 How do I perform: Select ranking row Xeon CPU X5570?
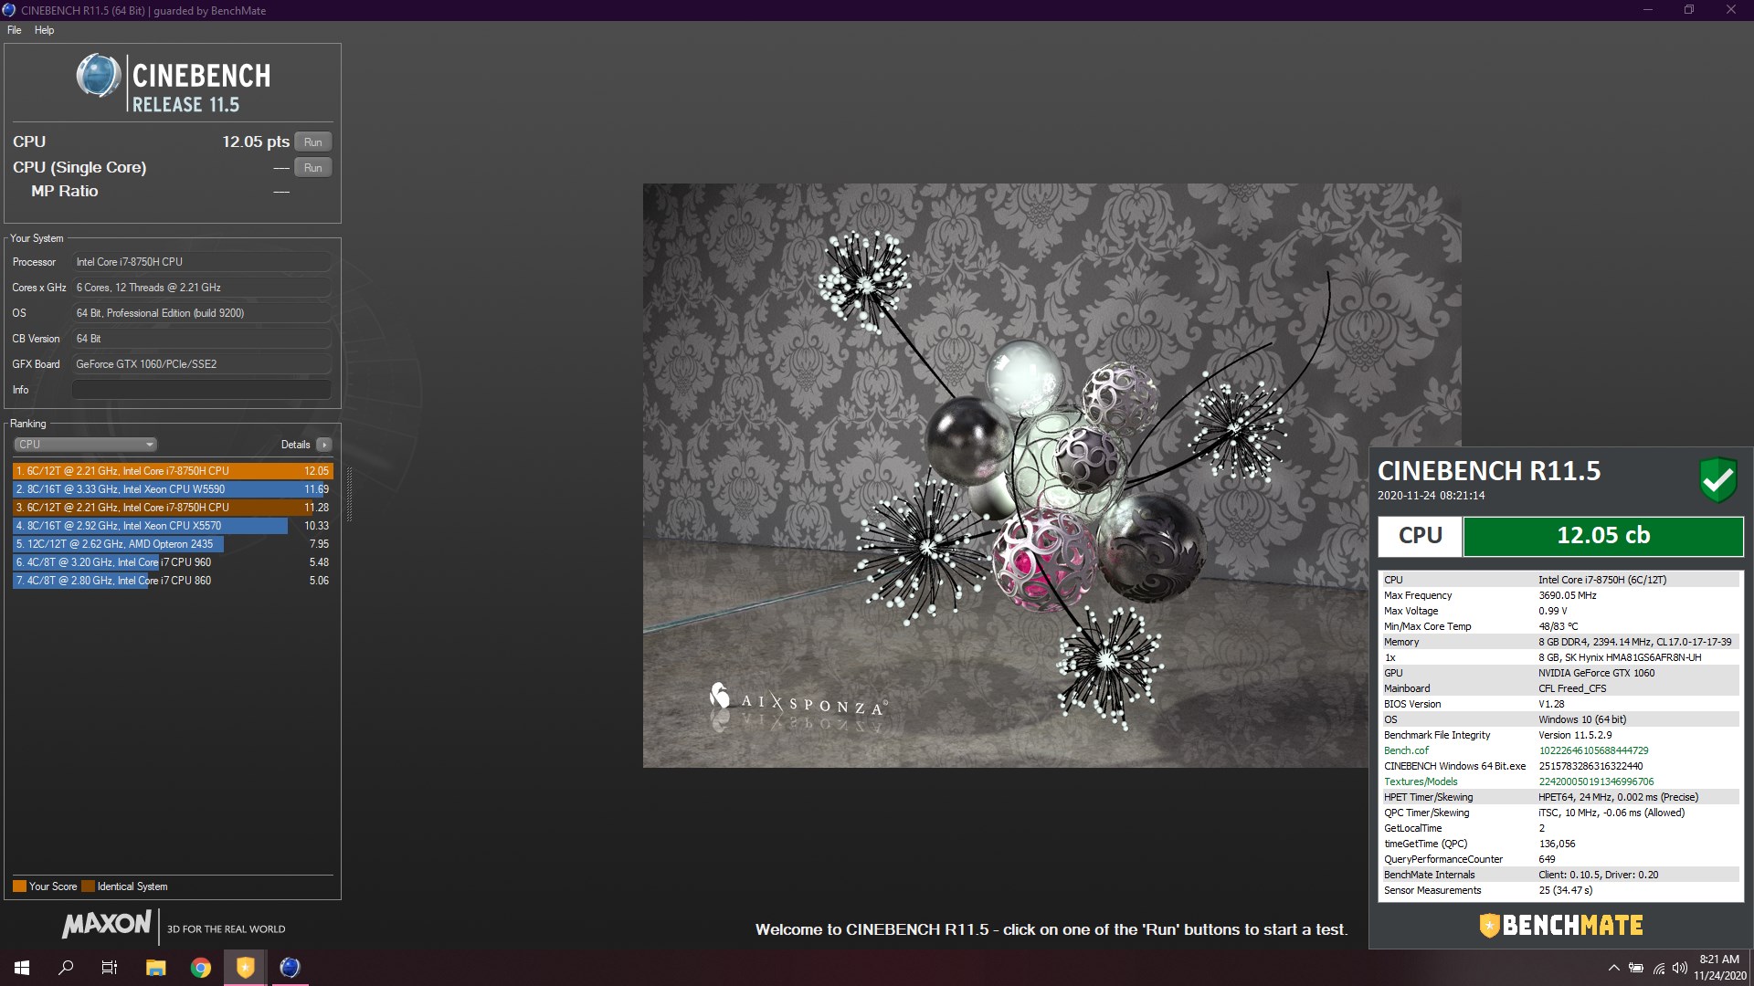pyautogui.click(x=173, y=526)
